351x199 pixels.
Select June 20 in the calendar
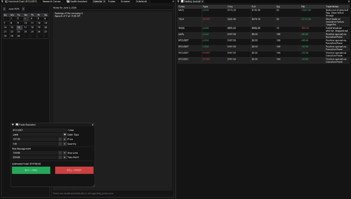pos(46,27)
